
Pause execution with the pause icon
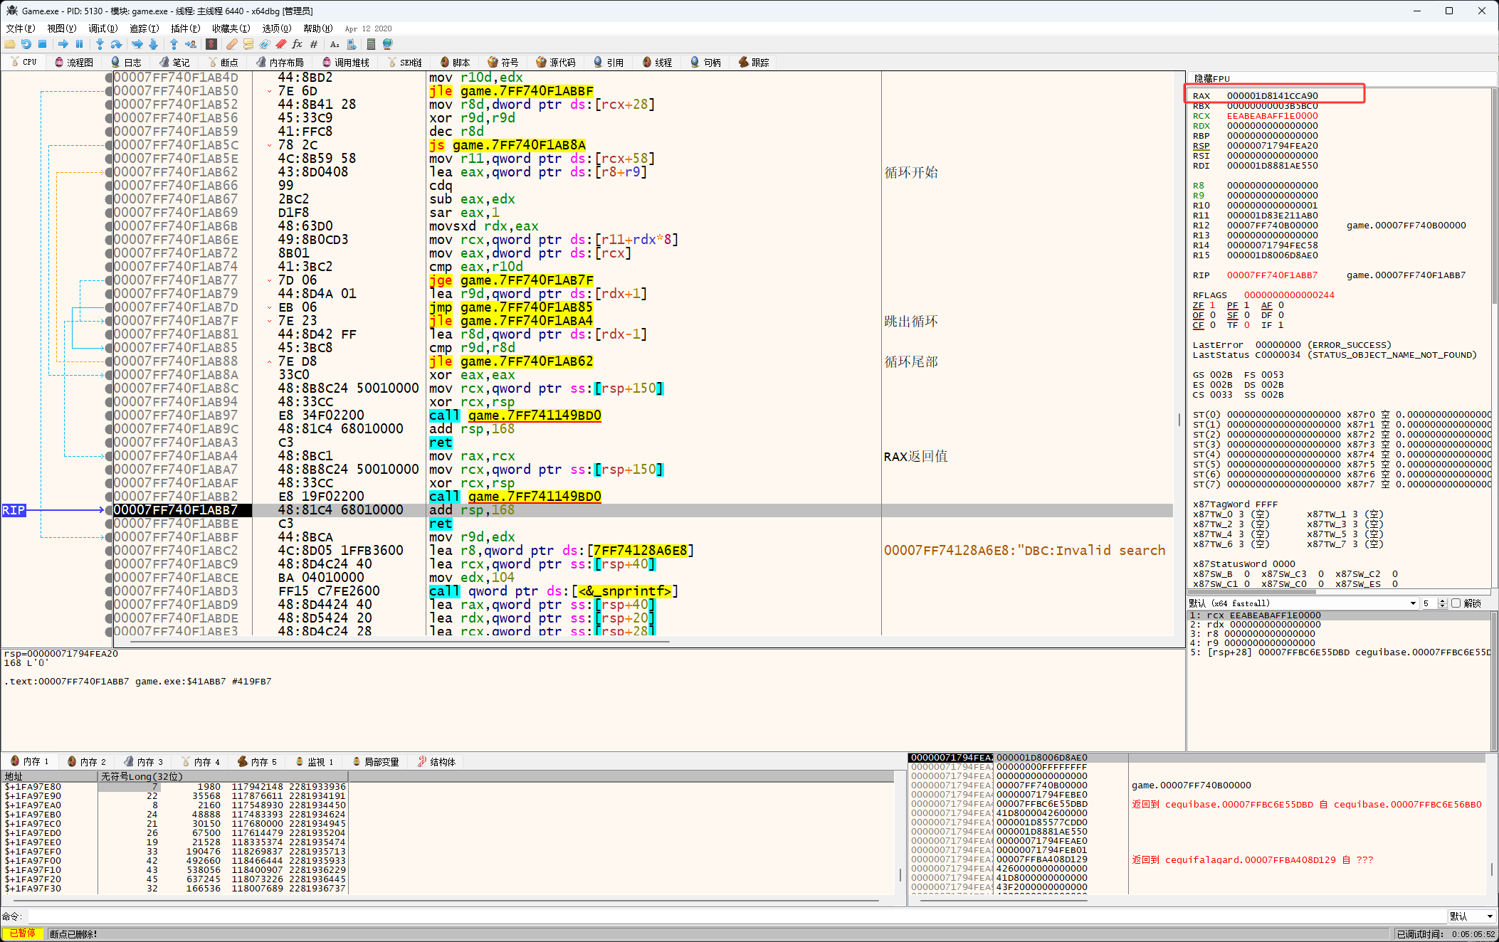79,44
